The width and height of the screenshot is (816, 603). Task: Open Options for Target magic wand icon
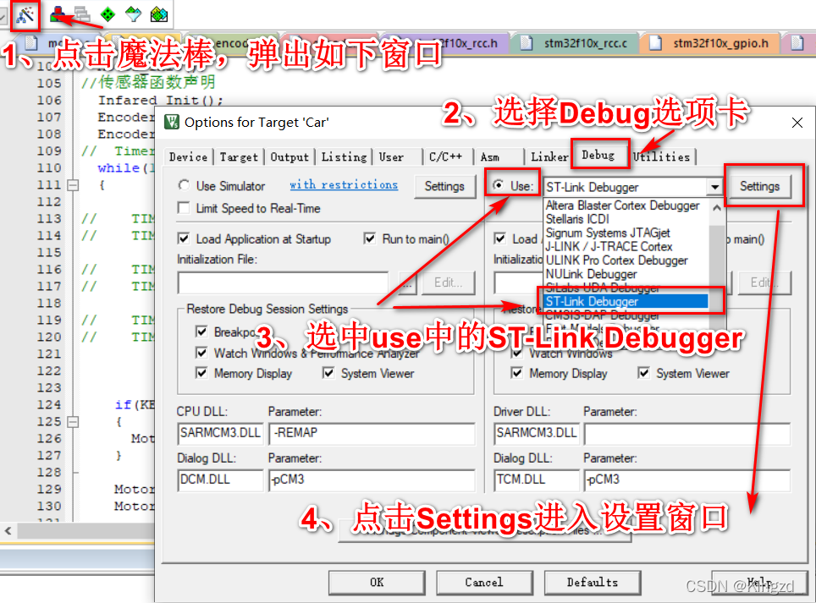(x=25, y=14)
